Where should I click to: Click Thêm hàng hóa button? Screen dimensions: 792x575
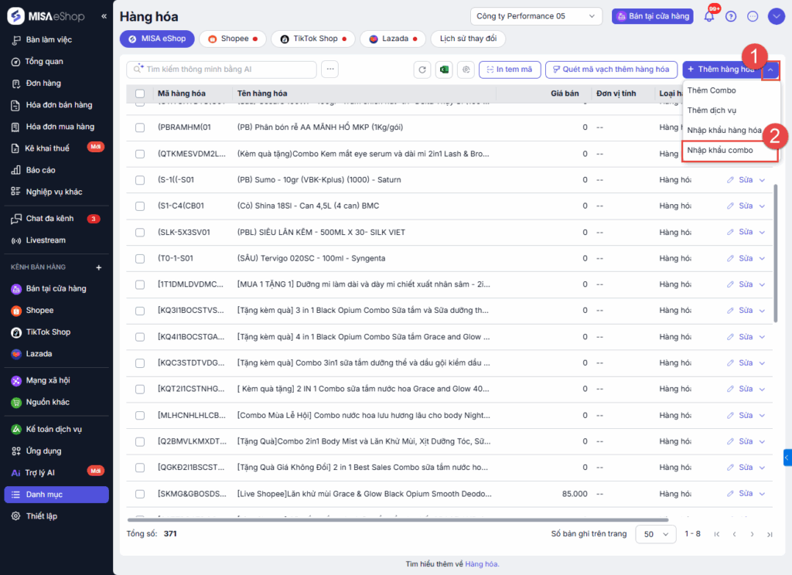point(722,70)
